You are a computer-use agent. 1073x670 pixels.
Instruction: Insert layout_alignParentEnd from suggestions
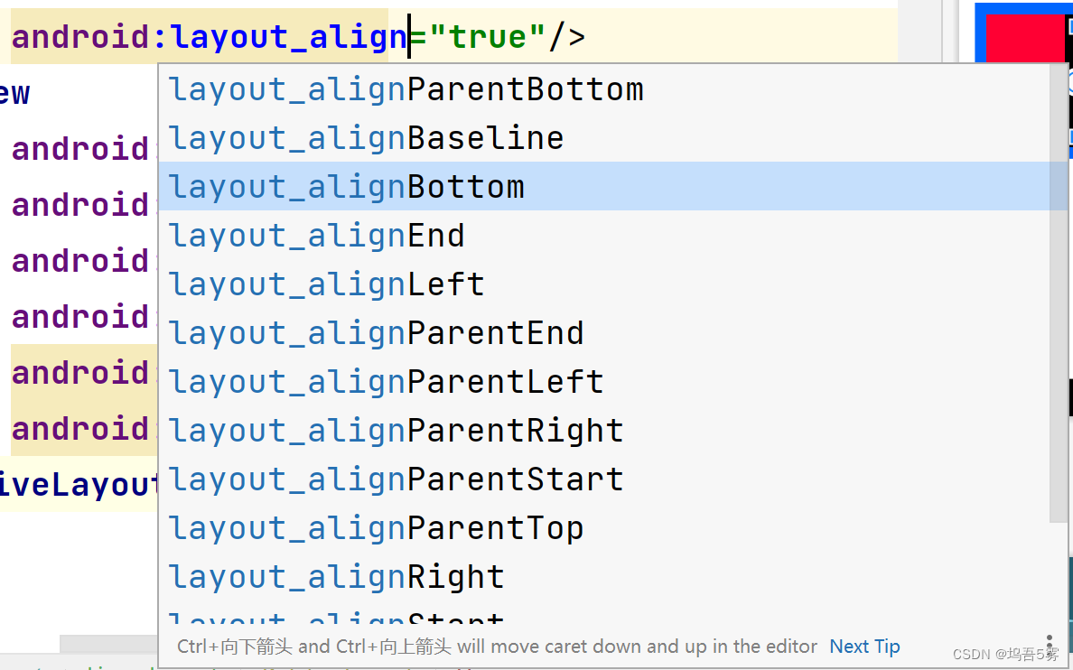click(377, 333)
